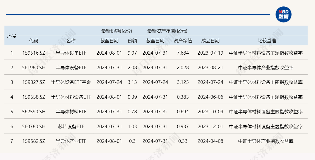Click benchmark text in row 159516.SZ

[x=266, y=53]
